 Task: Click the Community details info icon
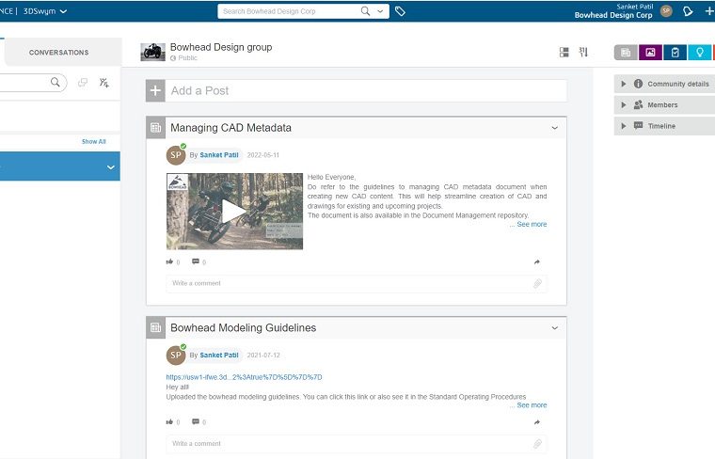pos(638,84)
